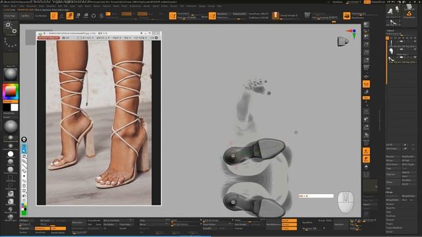Click the sphere preview below the black and white swatches

pos(11,126)
